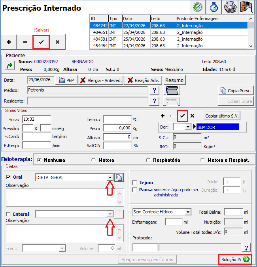Click the green arrow icon beside patient name
This screenshot has height=267, width=257.
(x=10, y=65)
